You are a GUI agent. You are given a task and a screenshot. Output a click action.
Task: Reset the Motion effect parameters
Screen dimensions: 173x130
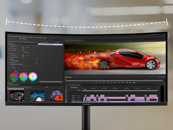coord(37,45)
